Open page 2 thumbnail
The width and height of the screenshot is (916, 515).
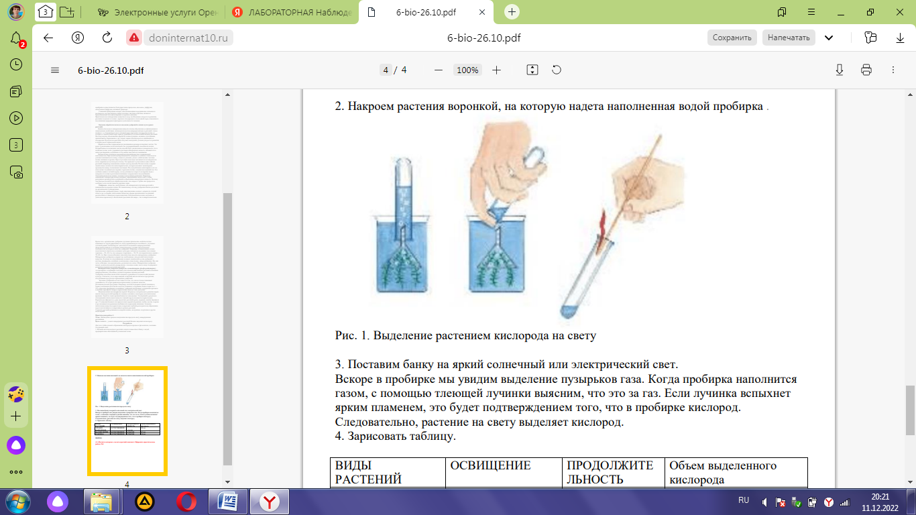[x=127, y=154]
